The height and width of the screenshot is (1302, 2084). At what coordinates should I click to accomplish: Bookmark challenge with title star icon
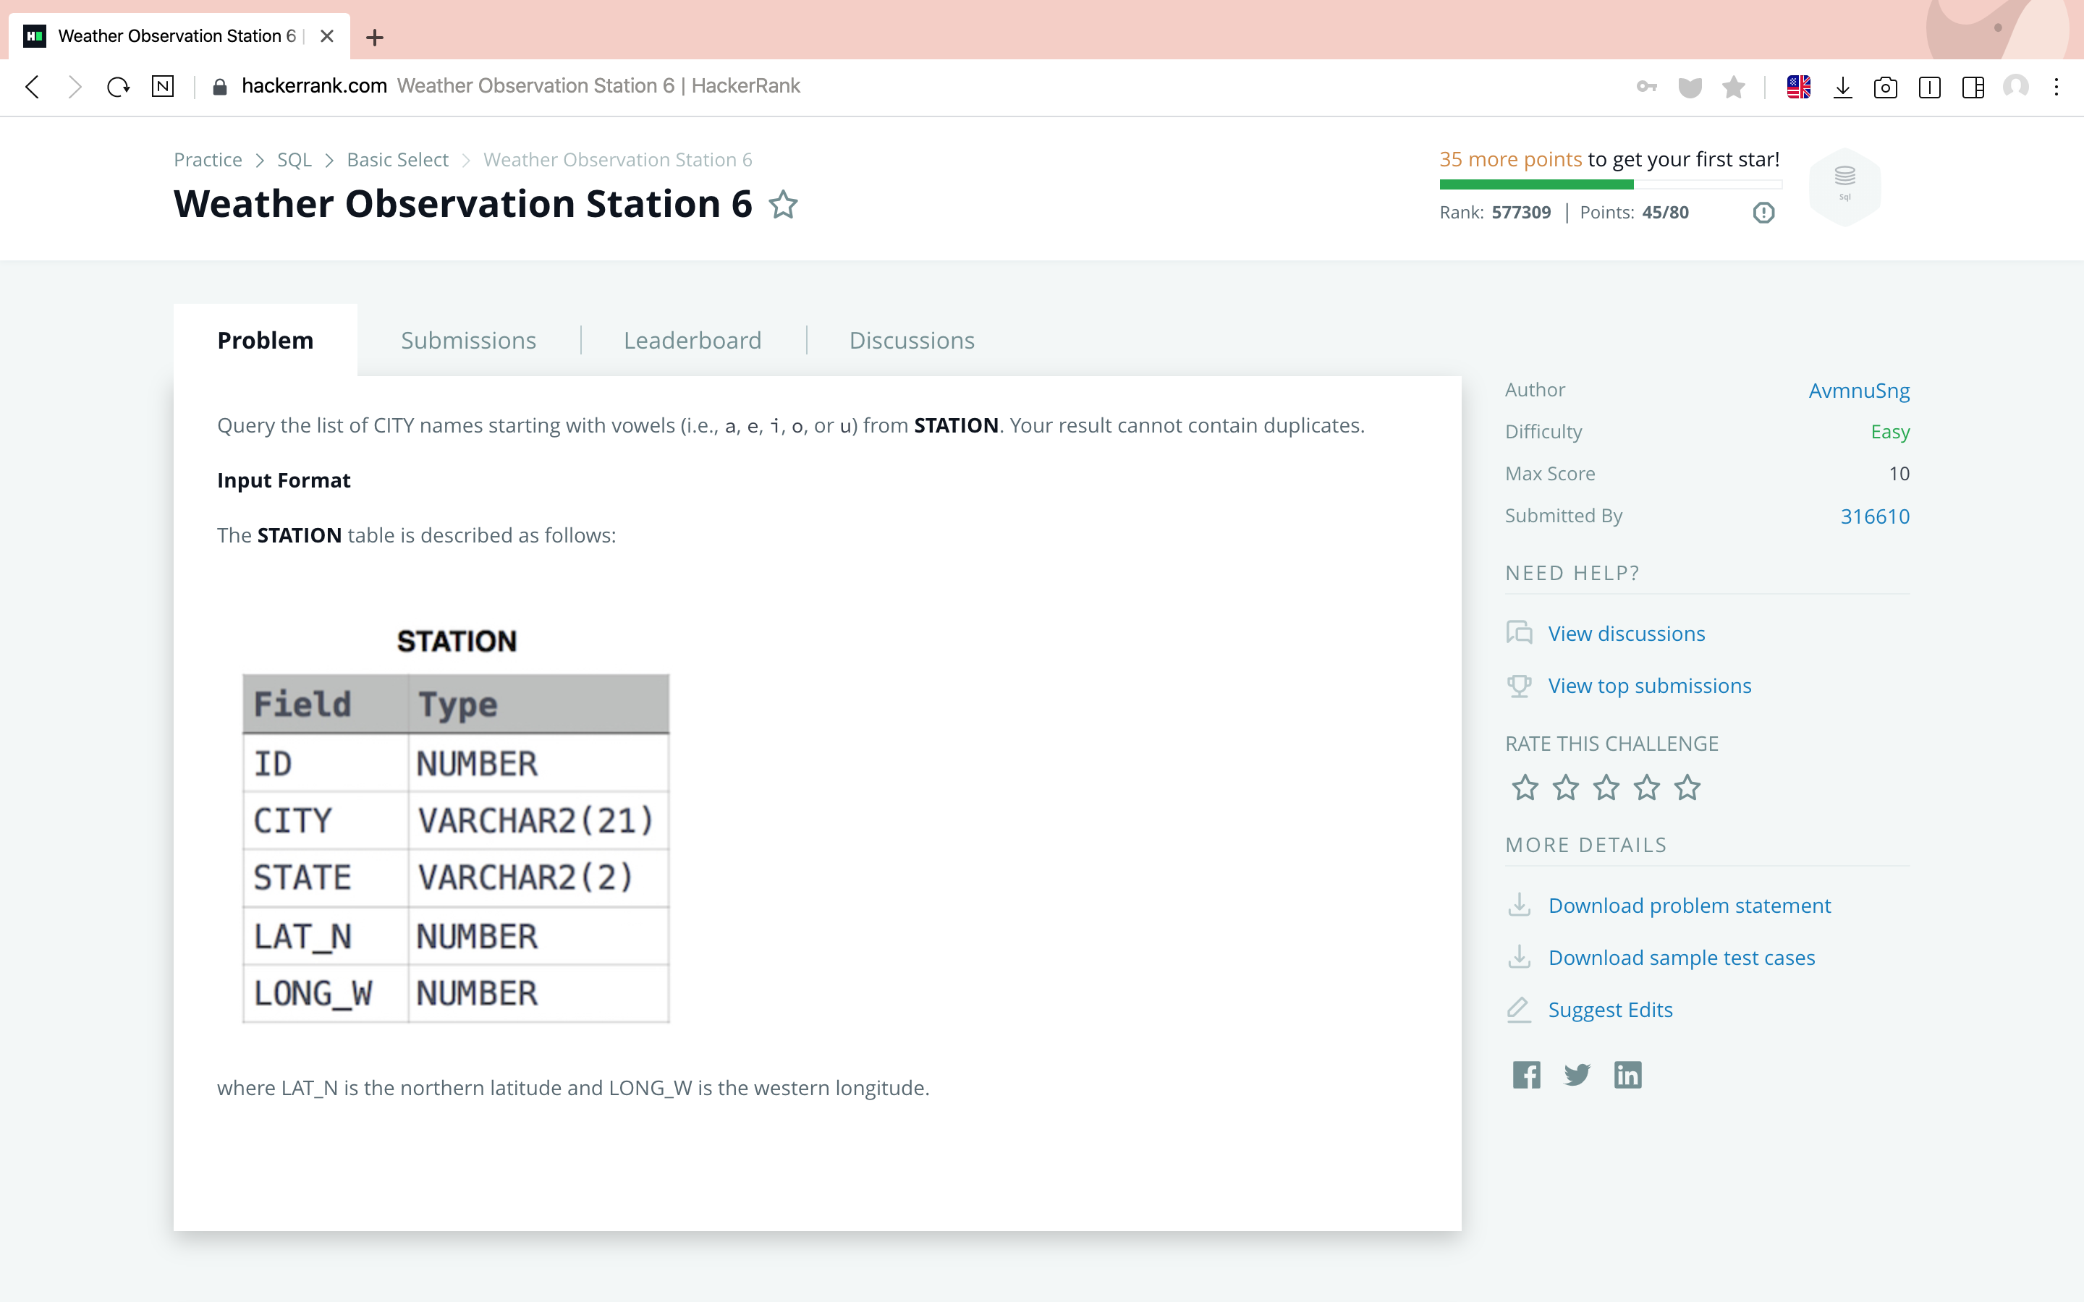tap(783, 205)
